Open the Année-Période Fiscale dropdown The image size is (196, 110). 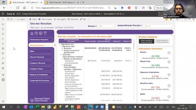click(159, 26)
